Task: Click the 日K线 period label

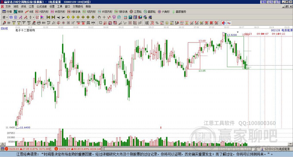Action: [4, 29]
